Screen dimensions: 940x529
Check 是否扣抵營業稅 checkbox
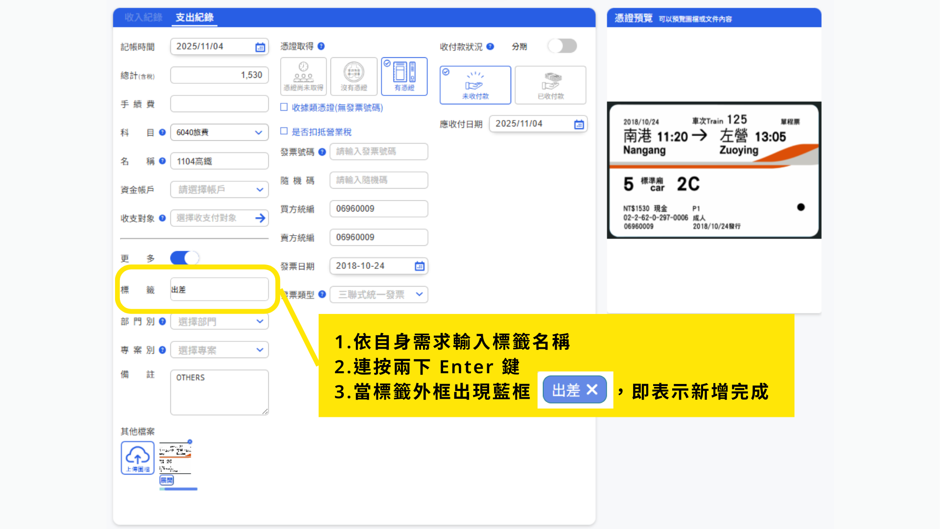284,131
